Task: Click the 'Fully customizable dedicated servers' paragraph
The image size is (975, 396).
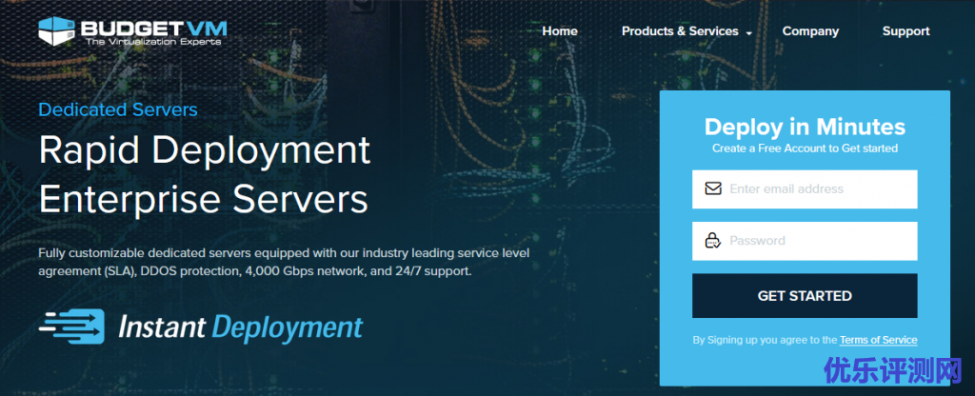Action: point(284,263)
